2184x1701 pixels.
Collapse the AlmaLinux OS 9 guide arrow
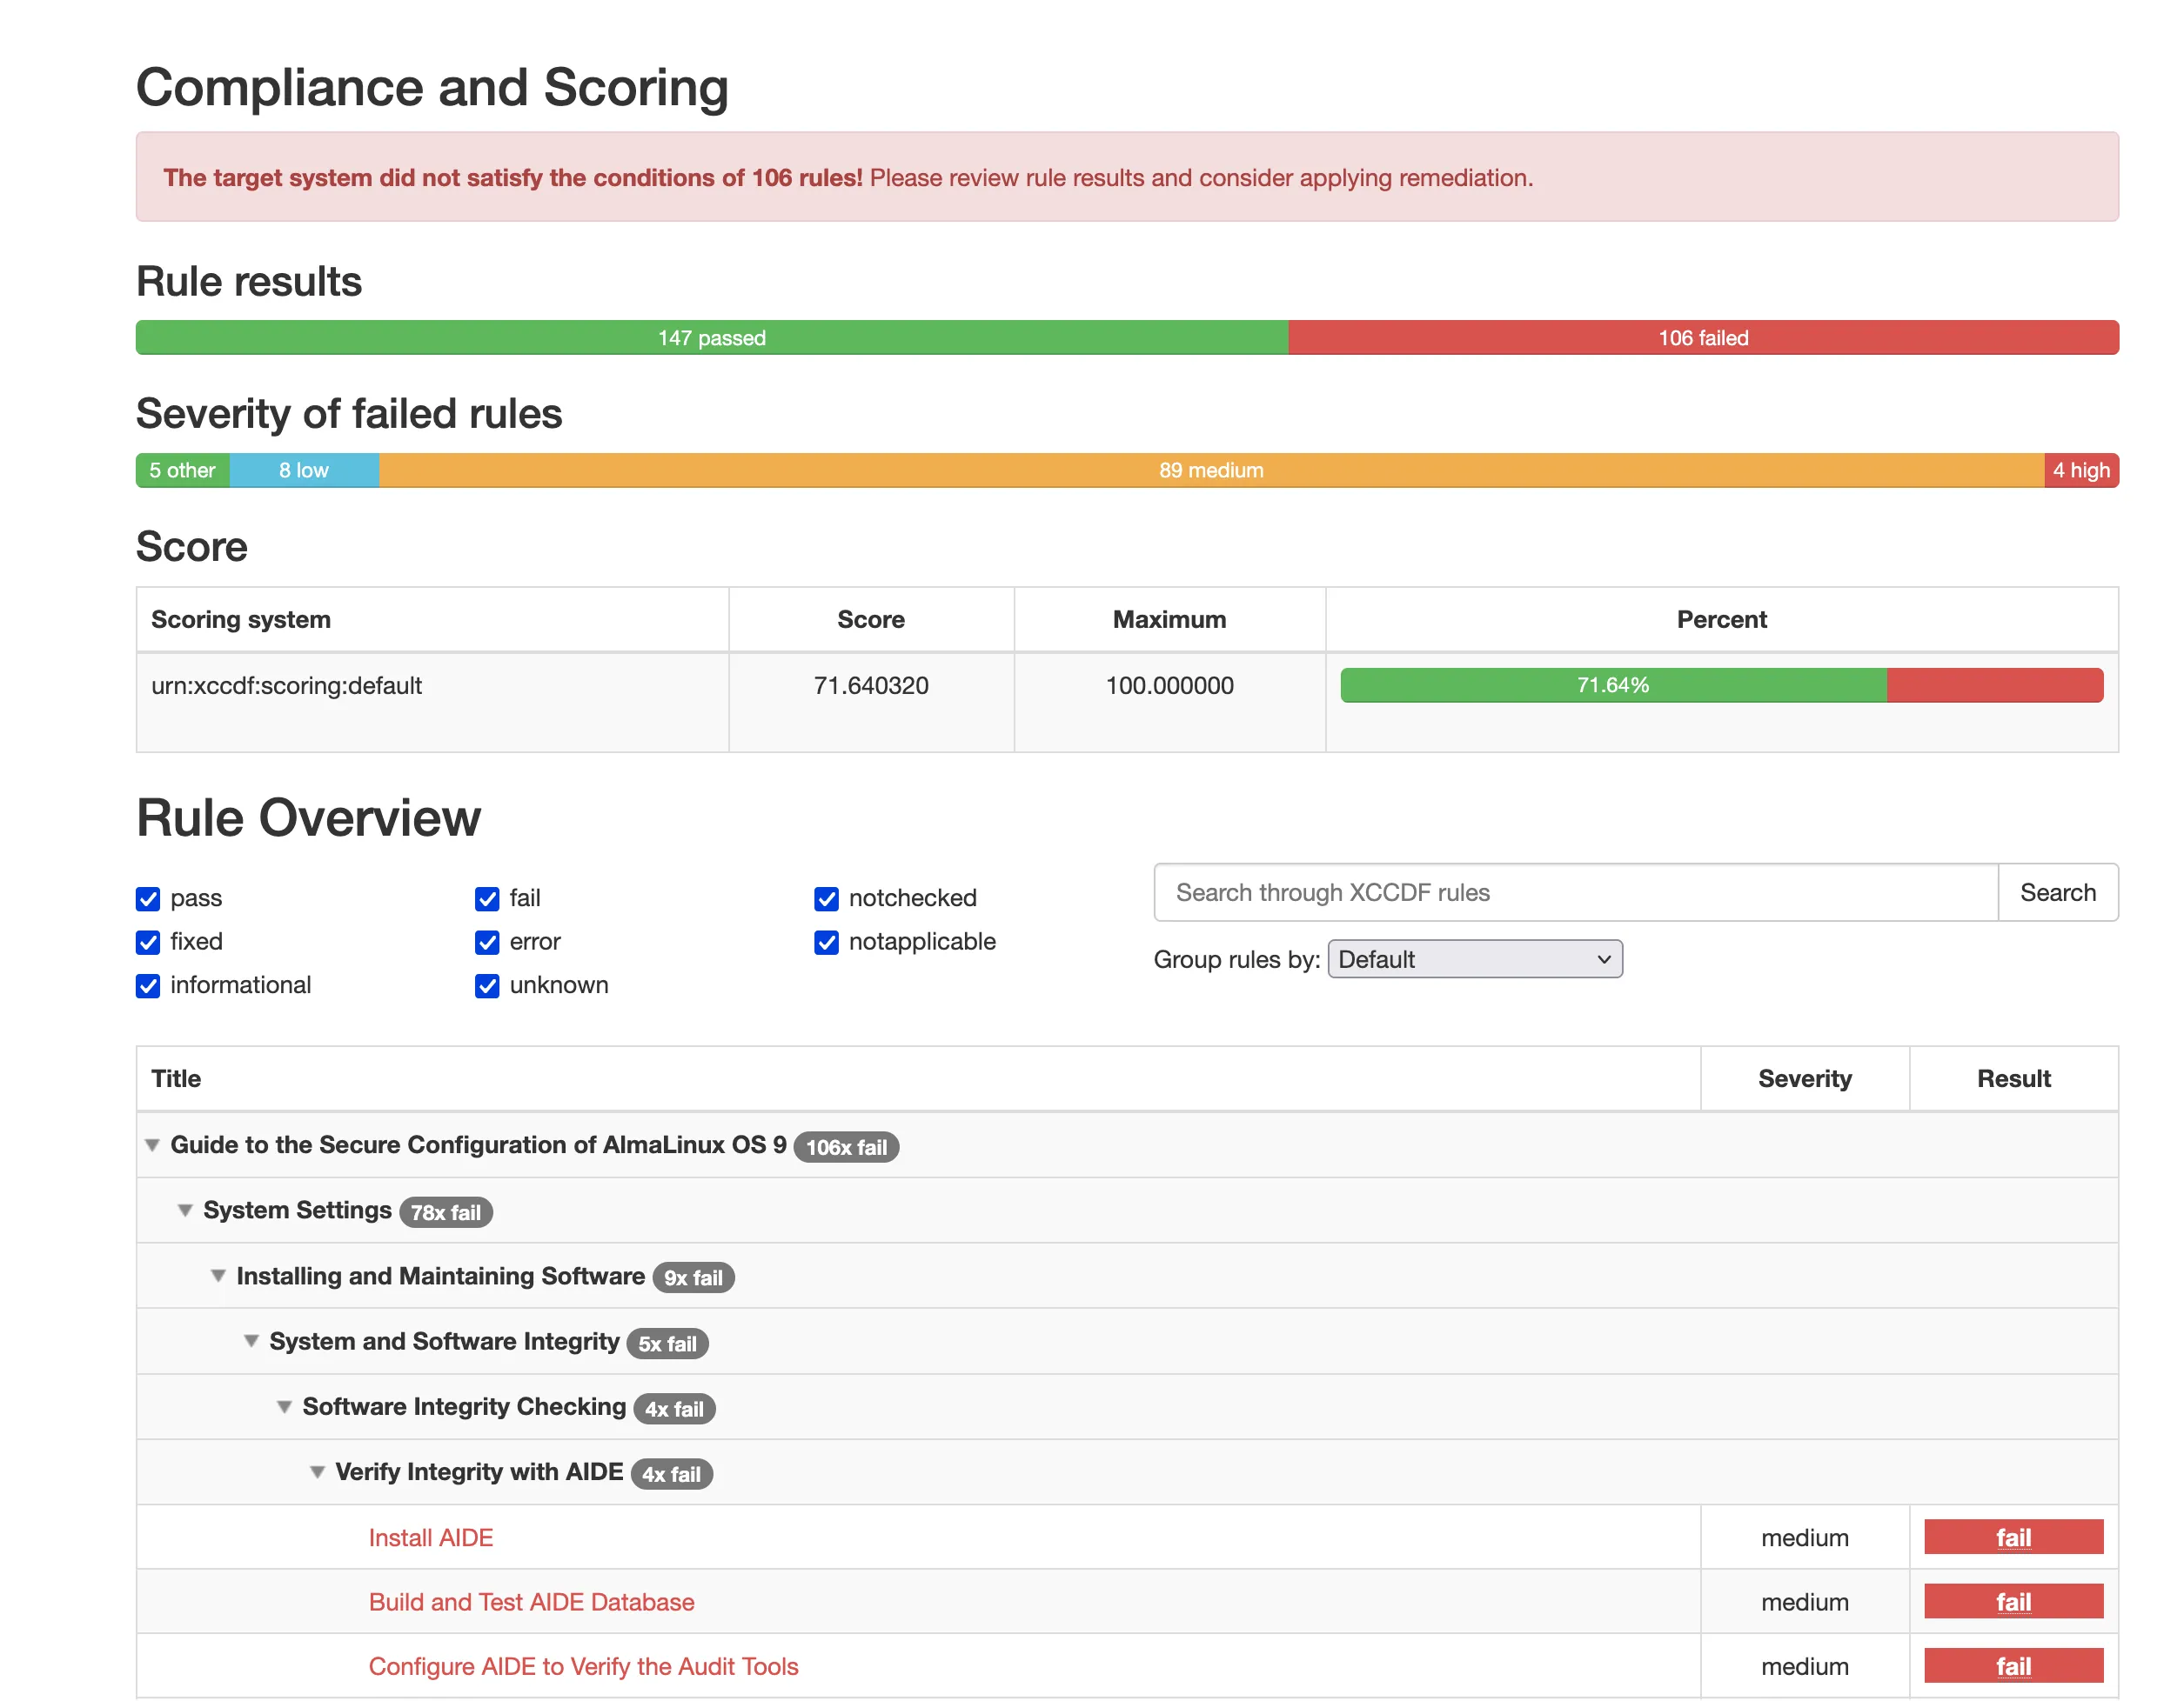point(152,1145)
